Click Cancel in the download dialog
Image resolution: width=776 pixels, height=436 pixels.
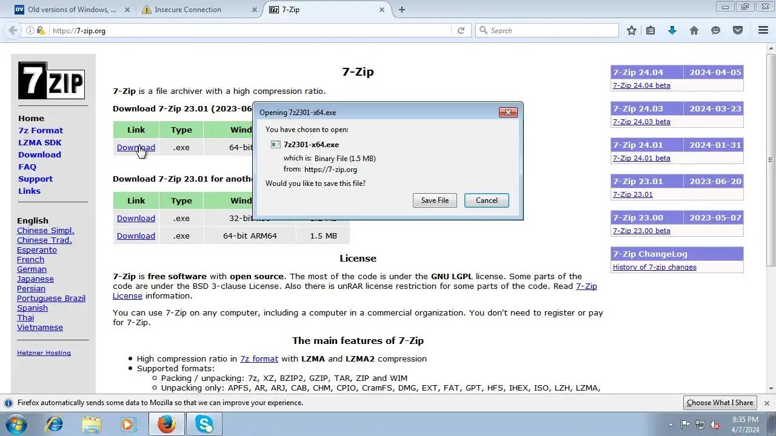click(486, 200)
